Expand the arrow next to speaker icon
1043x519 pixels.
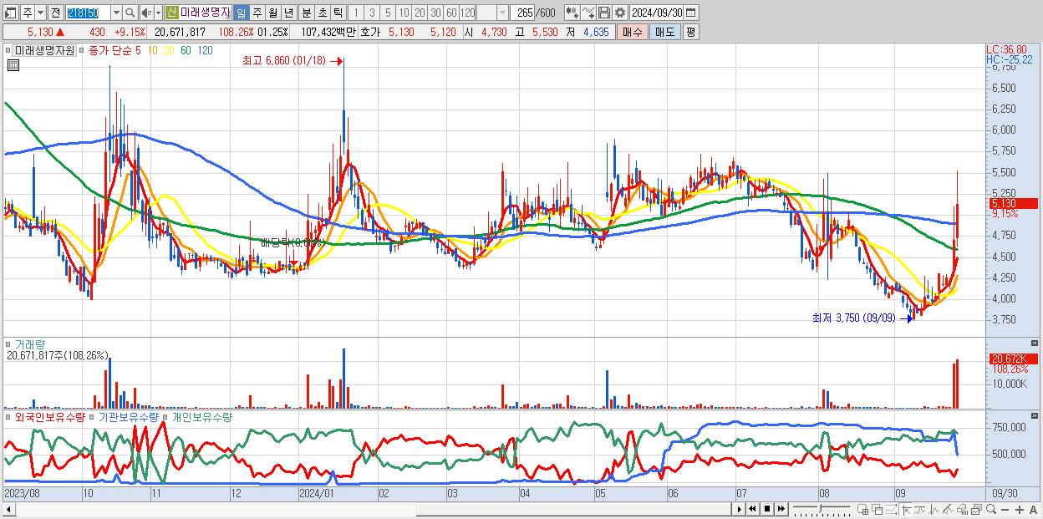(158, 13)
